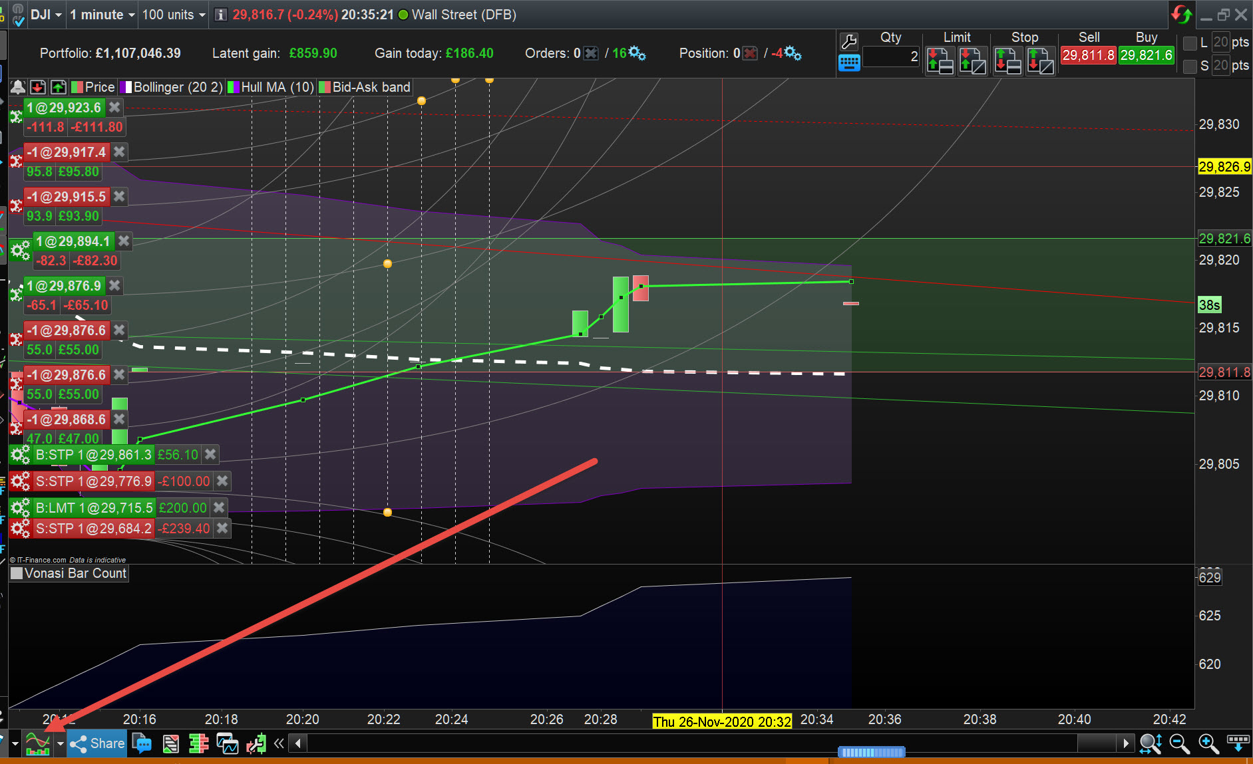
Task: Click the time scrollbar left arrow
Action: (x=299, y=743)
